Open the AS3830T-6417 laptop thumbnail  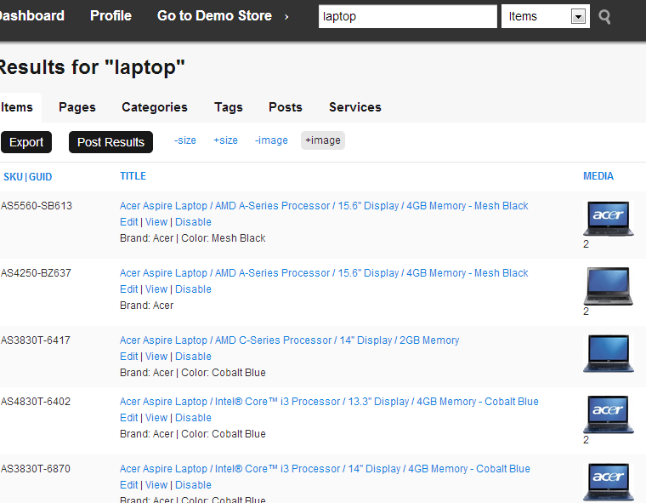point(609,353)
